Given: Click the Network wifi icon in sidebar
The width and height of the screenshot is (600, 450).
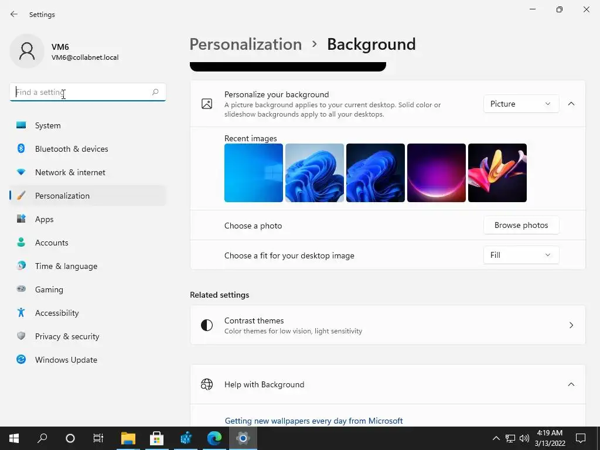Looking at the screenshot, I should point(21,172).
